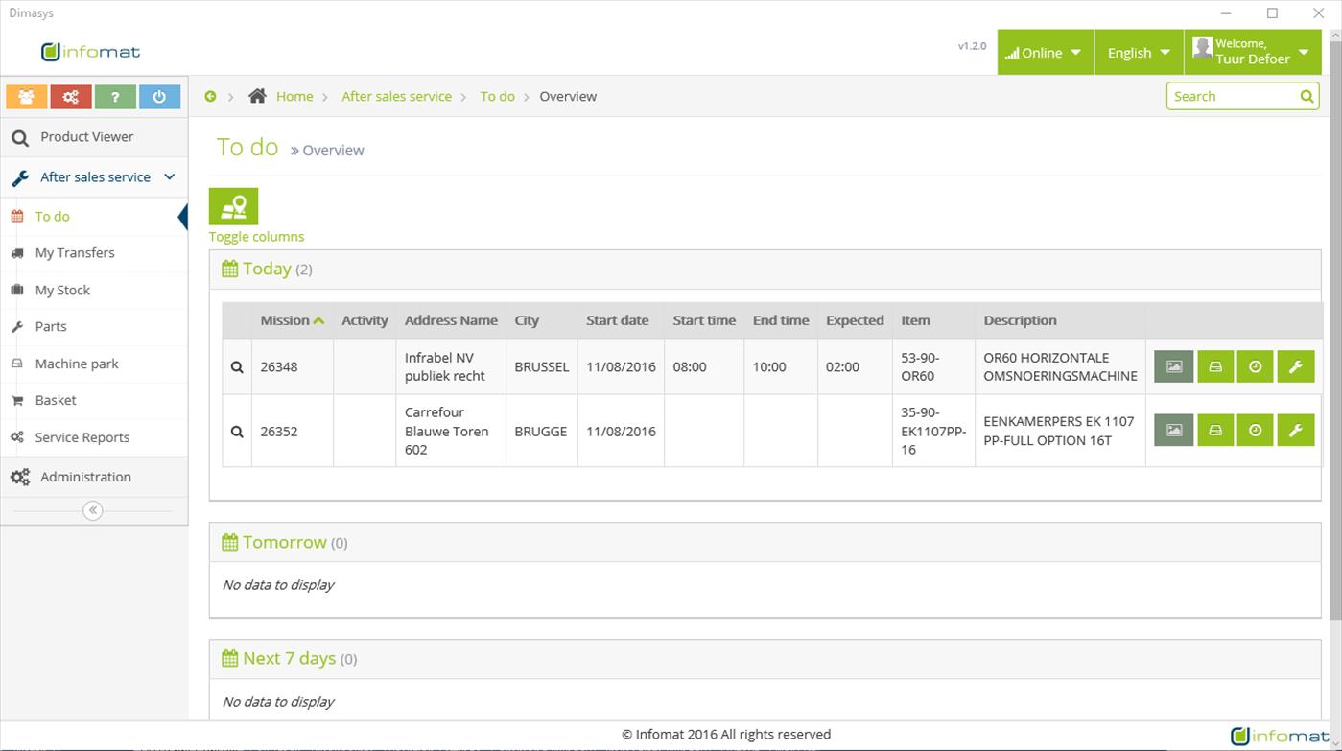This screenshot has width=1342, height=751.
Task: Select To do in sidebar
Action: pos(94,217)
